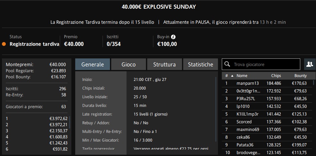Click the 21:00 CET, giu 27 start time
Screen dimensions: 316x156
(150, 80)
